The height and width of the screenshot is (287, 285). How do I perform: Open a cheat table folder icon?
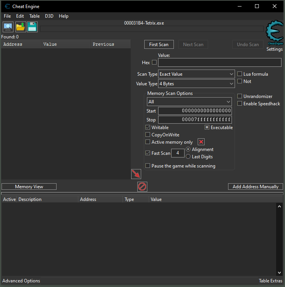20,27
